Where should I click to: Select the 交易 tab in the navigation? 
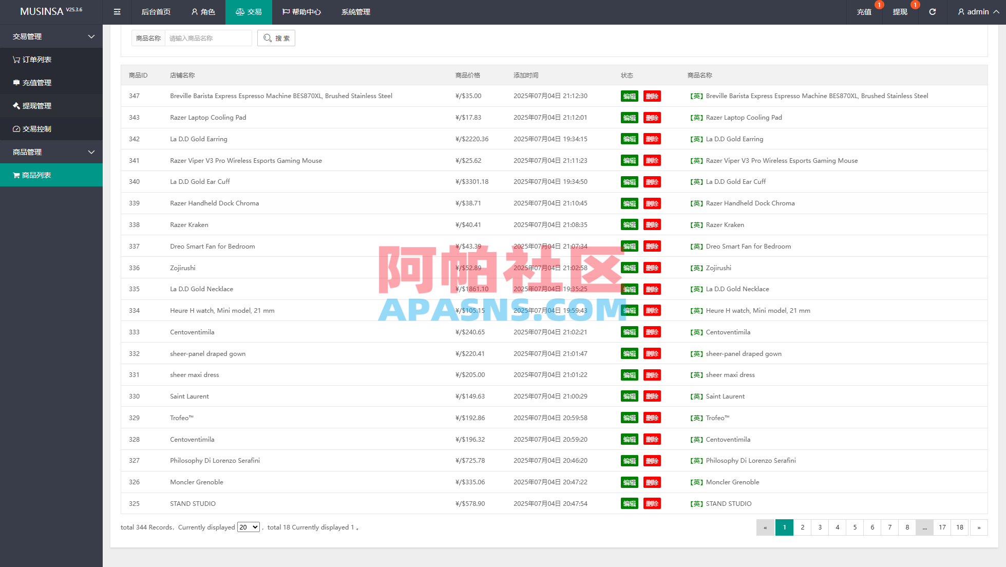[x=249, y=12]
